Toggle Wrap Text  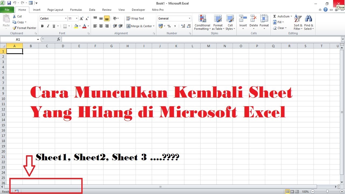[x=135, y=19]
